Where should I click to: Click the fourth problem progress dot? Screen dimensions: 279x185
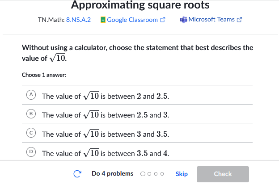[x=162, y=174]
